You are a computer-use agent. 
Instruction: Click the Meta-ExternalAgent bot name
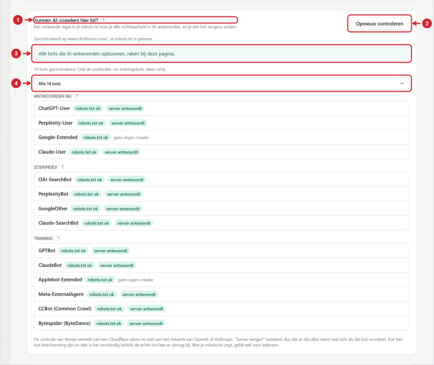click(x=61, y=294)
